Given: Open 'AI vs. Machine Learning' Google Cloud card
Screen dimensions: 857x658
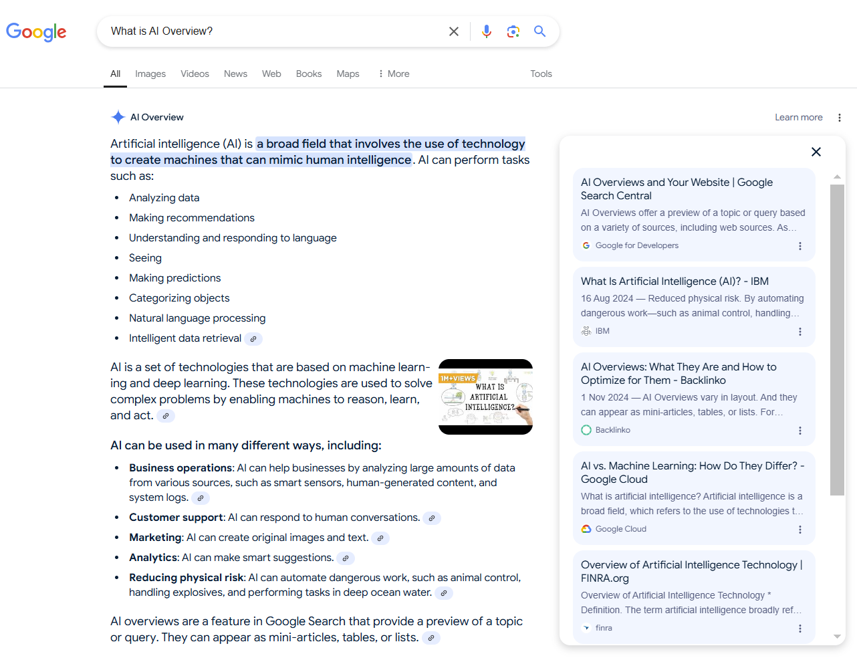Looking at the screenshot, I should [694, 498].
